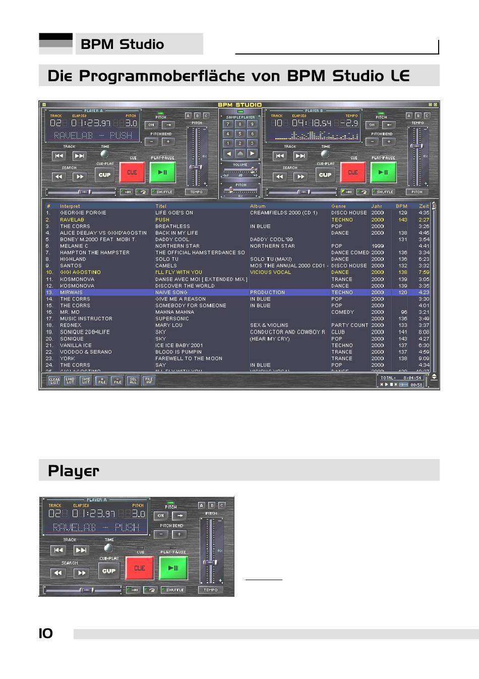The width and height of the screenshot is (479, 679).
Task: Click next track button in Player B
Action: coord(301,156)
